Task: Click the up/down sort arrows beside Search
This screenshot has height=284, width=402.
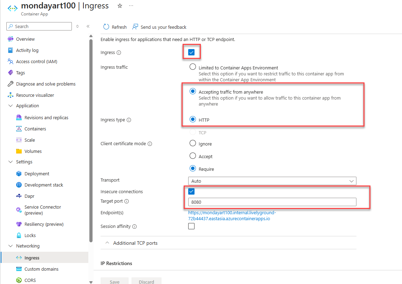Action: (77, 26)
